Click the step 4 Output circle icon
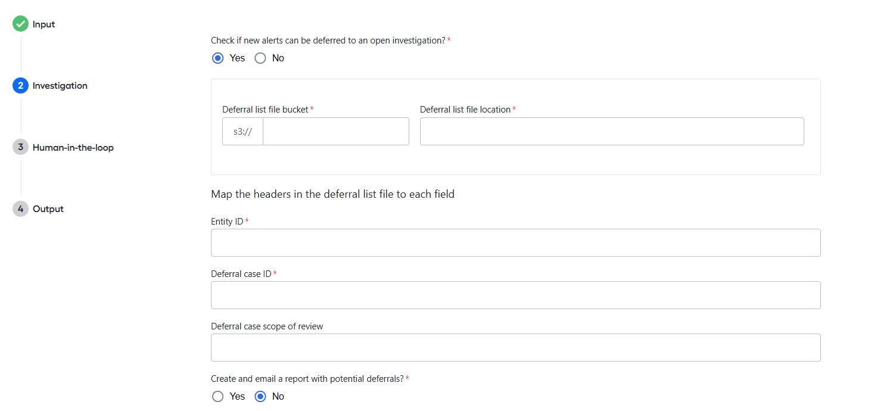Screen dimensions: 871x411 tap(20, 209)
